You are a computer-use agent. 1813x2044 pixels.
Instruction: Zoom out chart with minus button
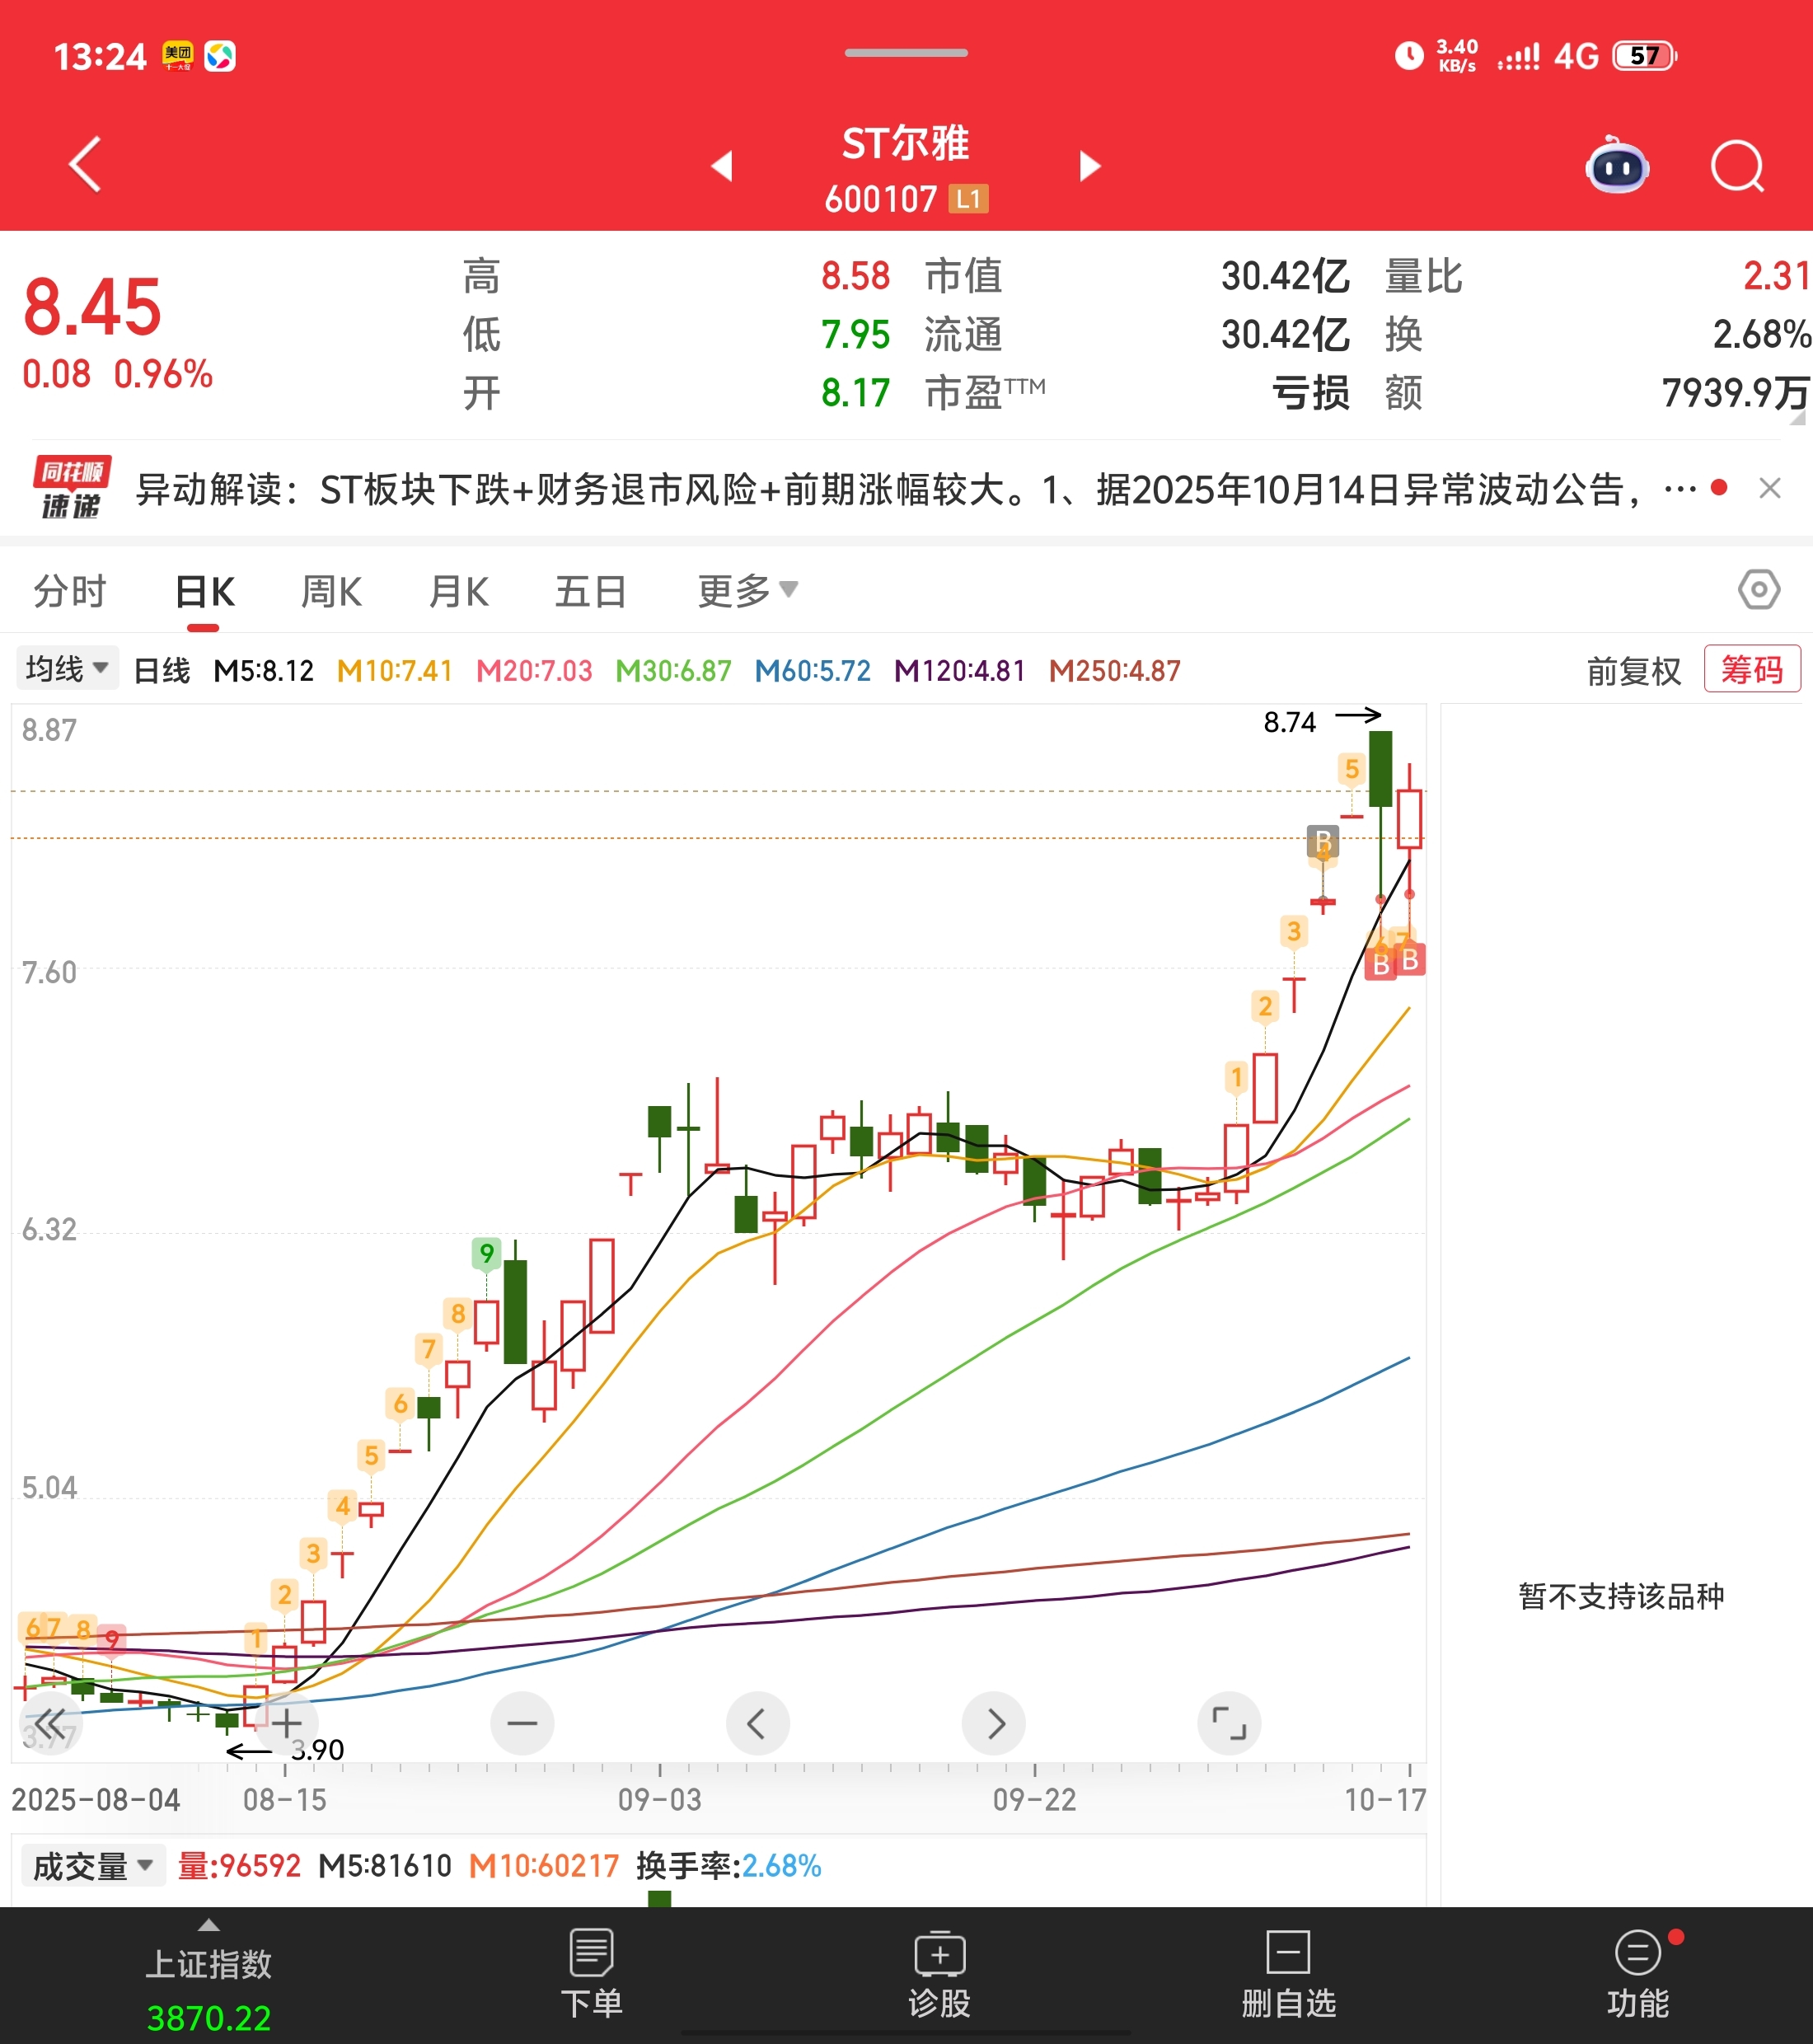tap(522, 1723)
